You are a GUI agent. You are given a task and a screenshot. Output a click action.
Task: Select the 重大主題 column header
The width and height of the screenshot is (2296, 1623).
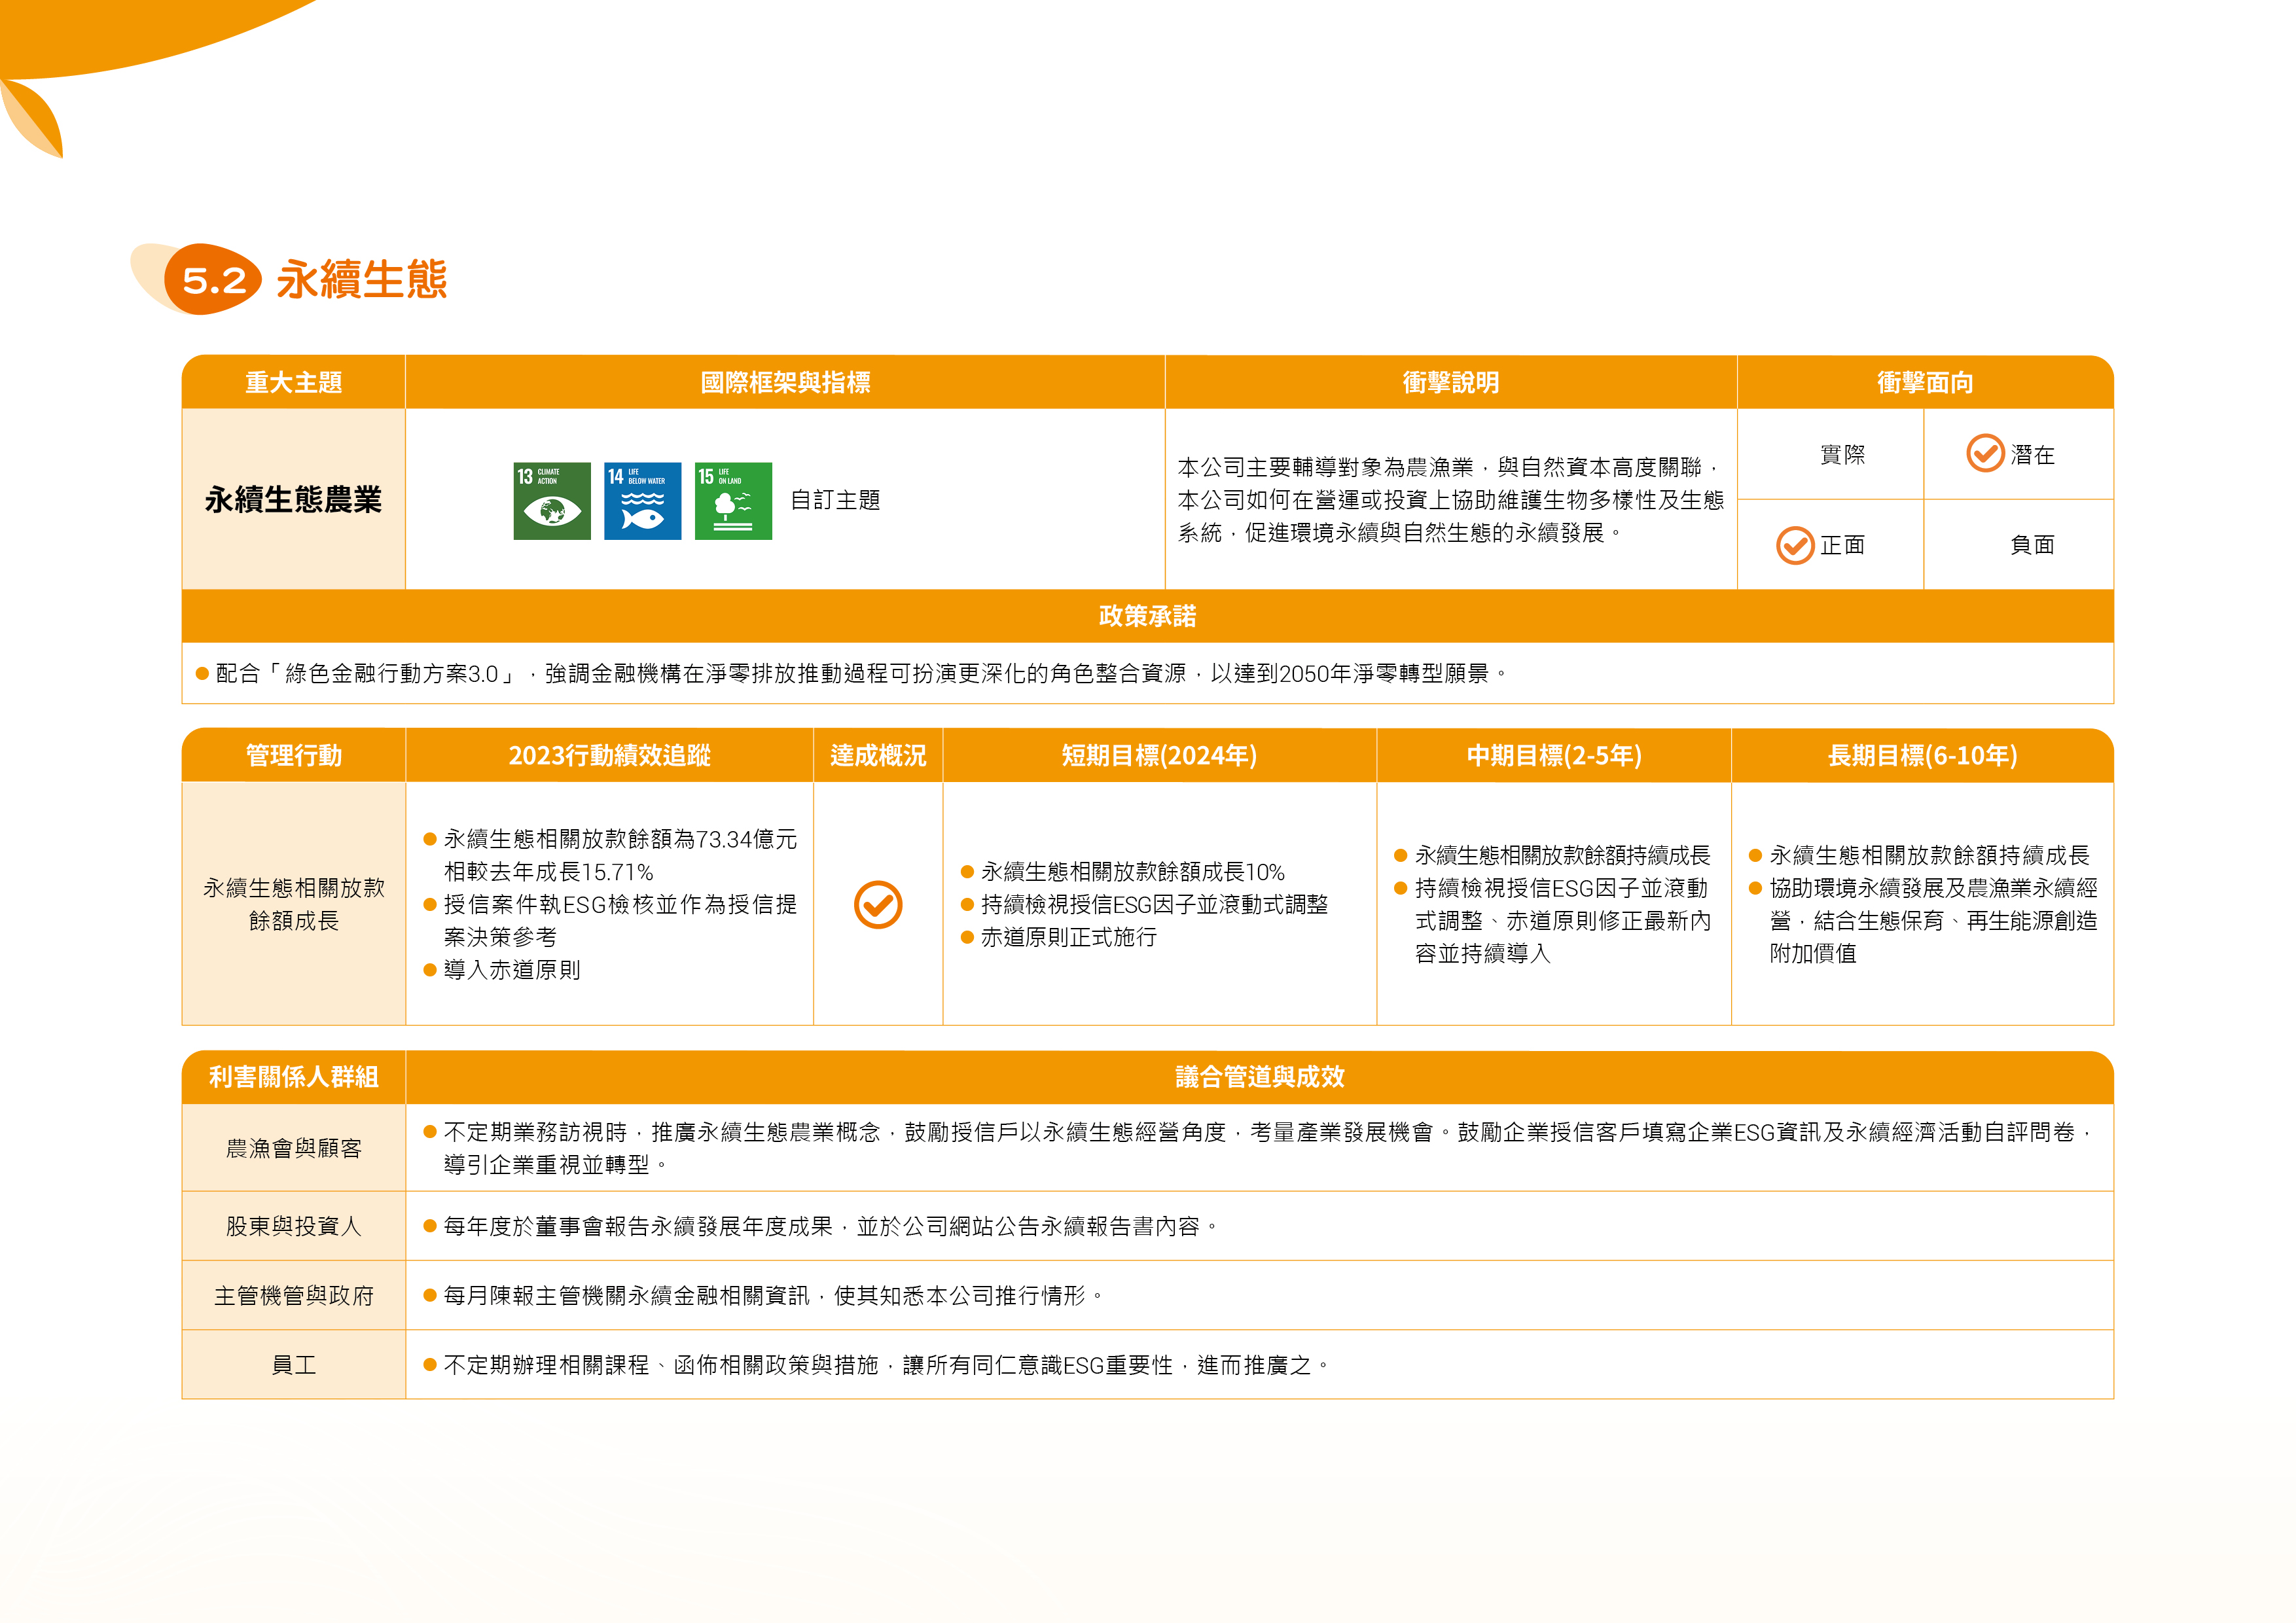pos(293,382)
